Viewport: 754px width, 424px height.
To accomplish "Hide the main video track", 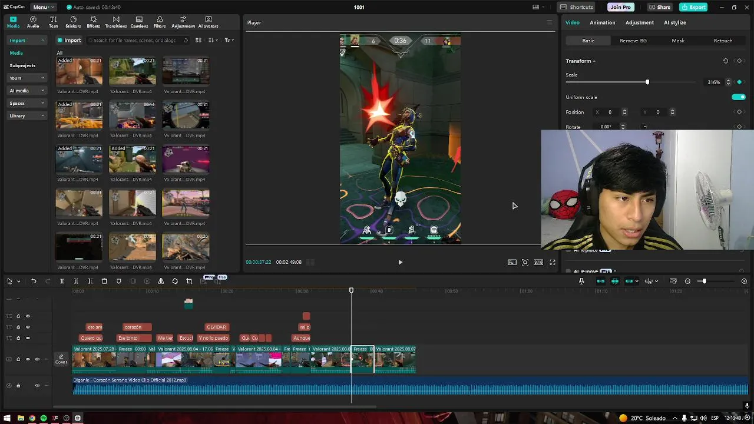I will point(28,359).
